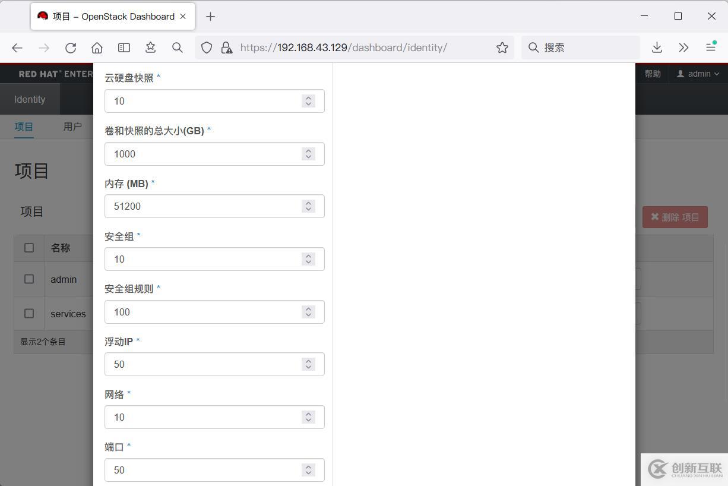Adjust the 内存 (MB) spinner arrows
The image size is (728, 486).
pyautogui.click(x=308, y=206)
